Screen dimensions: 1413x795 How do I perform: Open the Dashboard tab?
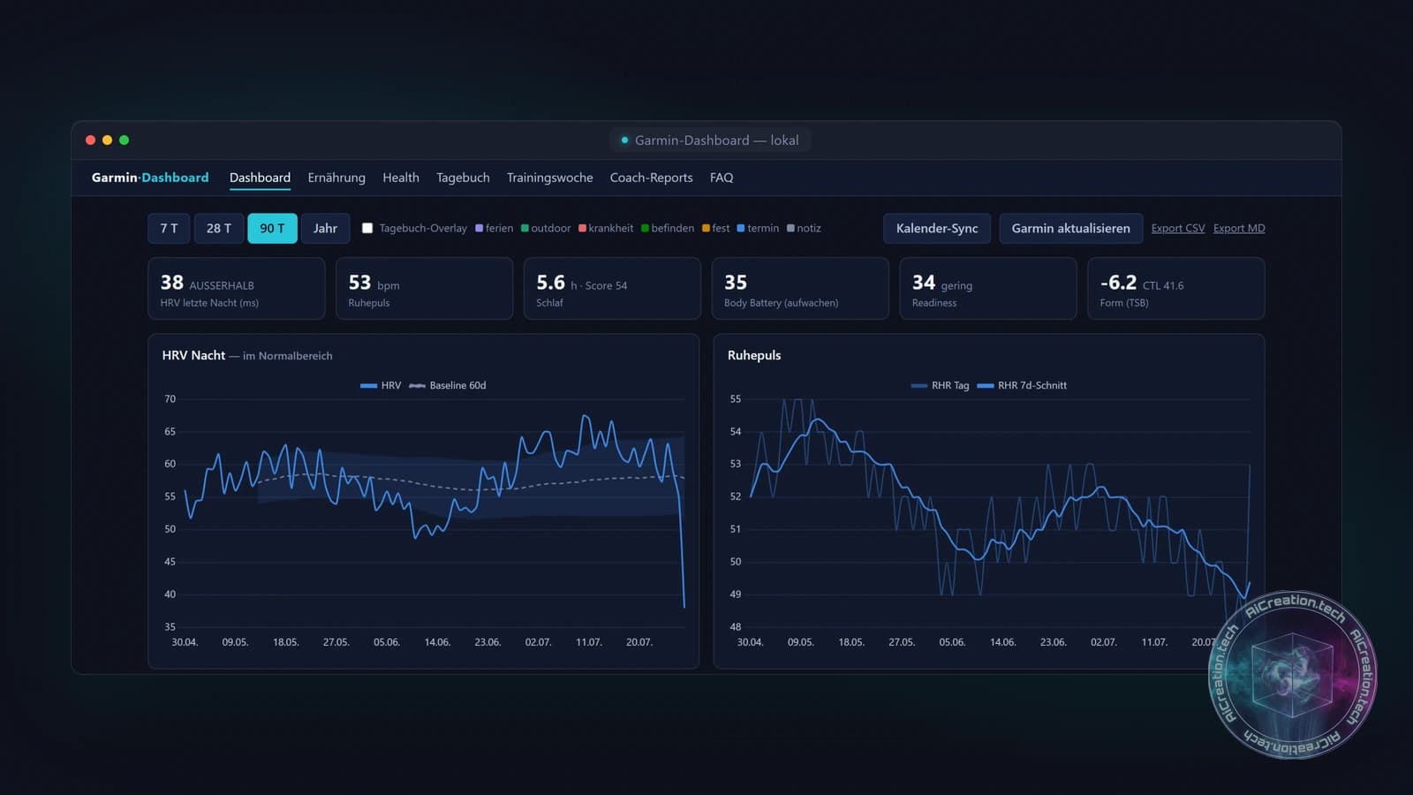pyautogui.click(x=260, y=178)
